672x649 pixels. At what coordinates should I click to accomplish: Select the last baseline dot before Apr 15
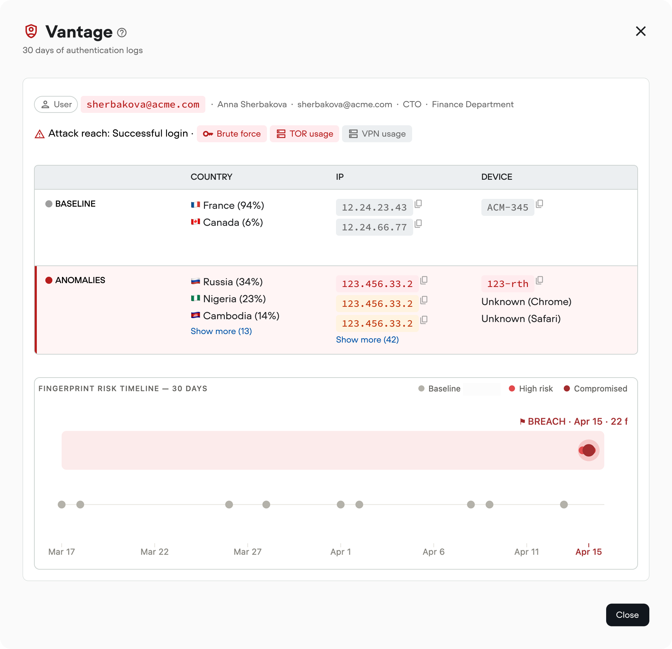[x=564, y=505]
